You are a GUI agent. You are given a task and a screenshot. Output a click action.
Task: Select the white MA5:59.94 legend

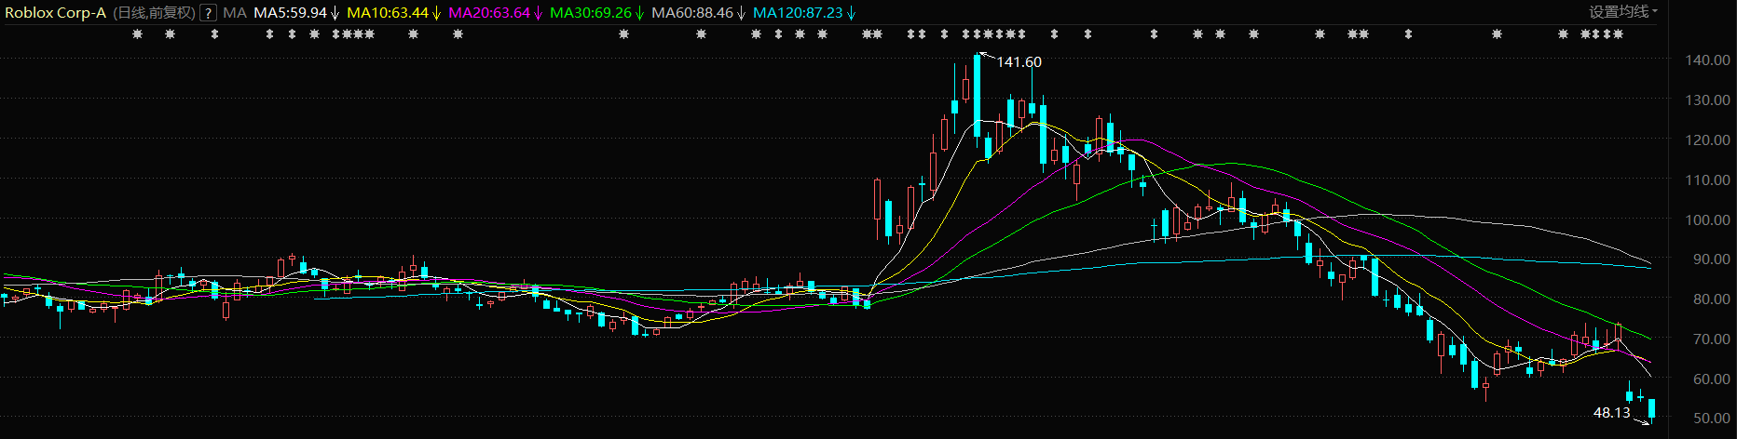[x=295, y=13]
